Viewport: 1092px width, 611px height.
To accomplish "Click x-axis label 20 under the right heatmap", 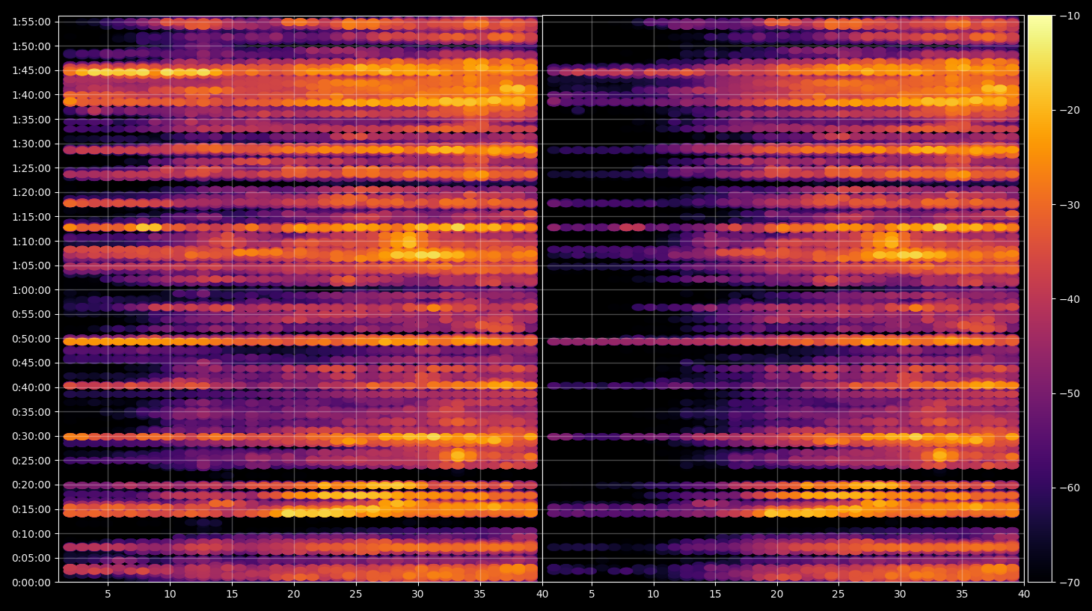I will (x=777, y=595).
